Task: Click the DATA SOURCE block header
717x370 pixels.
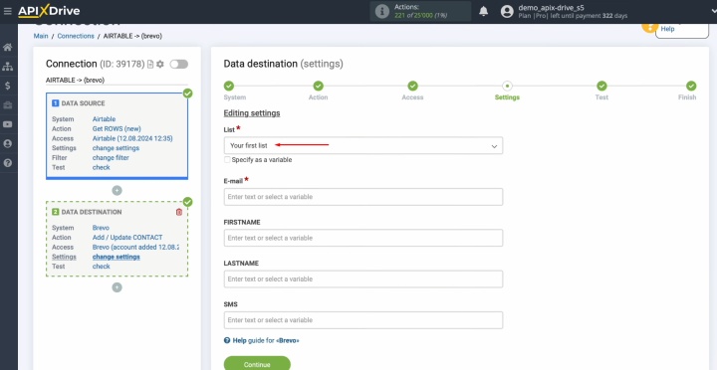Action: click(84, 103)
